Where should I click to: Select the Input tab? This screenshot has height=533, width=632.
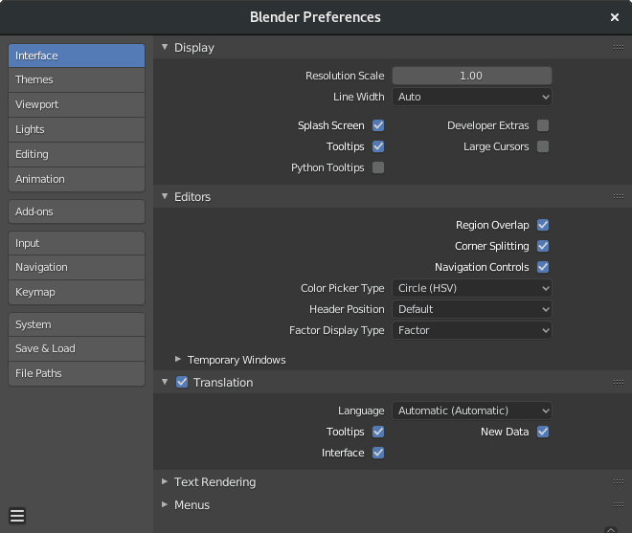point(77,243)
